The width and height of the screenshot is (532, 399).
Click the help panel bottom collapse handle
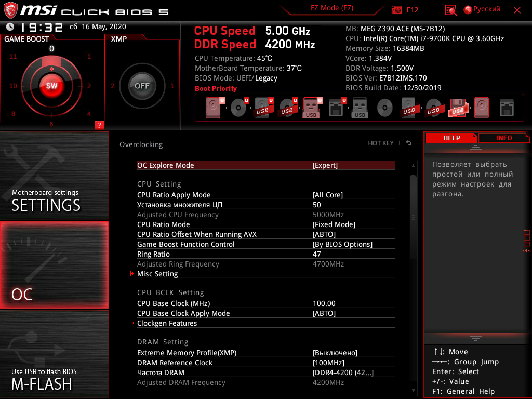click(x=476, y=338)
